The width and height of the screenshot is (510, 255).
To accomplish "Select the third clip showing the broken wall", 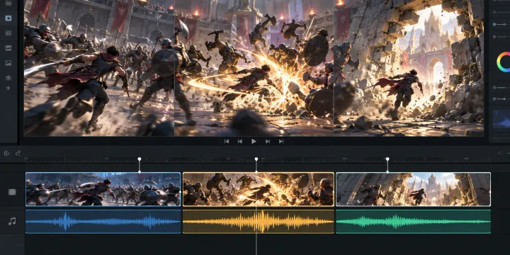I will coord(413,189).
